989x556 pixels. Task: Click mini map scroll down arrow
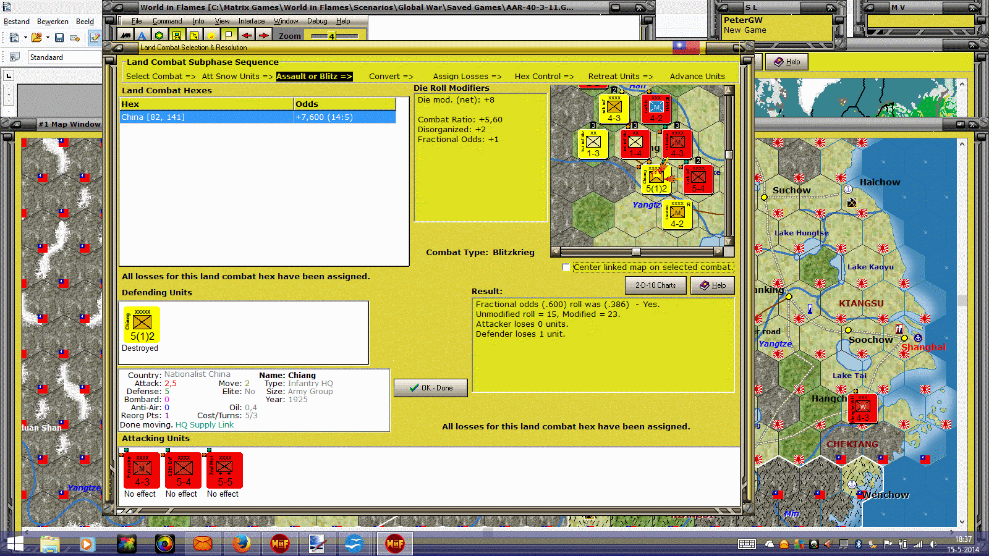point(729,242)
